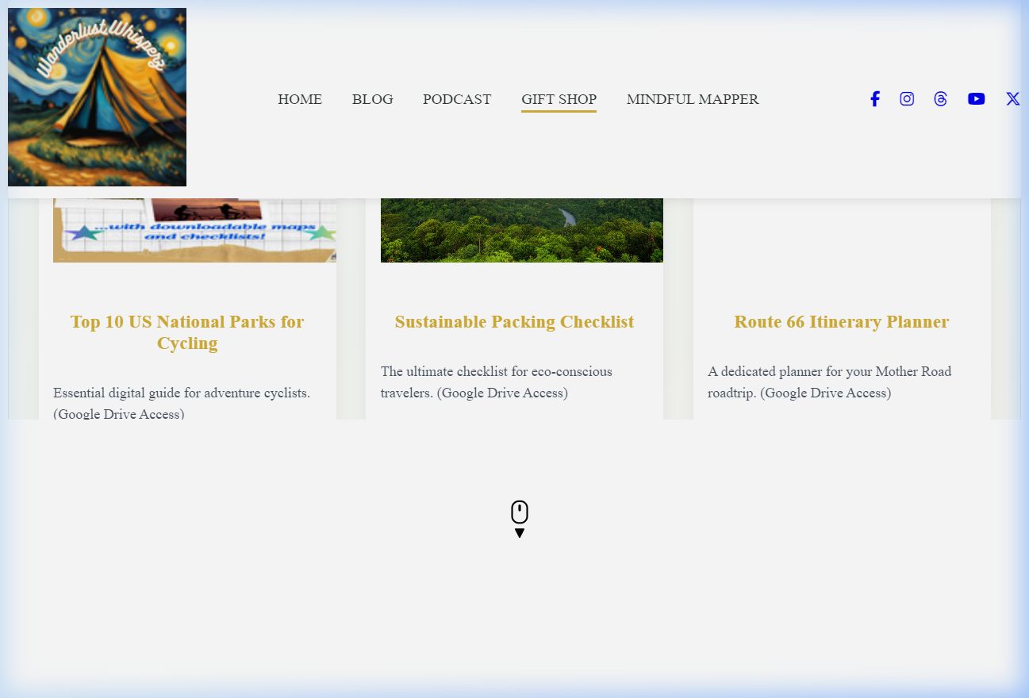Viewport: 1029px width, 698px height.
Task: Navigate to the PODCAST page
Action: (457, 99)
